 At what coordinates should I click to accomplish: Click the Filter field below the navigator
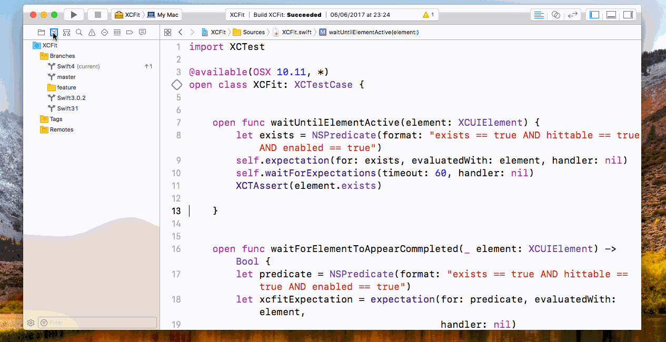point(97,322)
